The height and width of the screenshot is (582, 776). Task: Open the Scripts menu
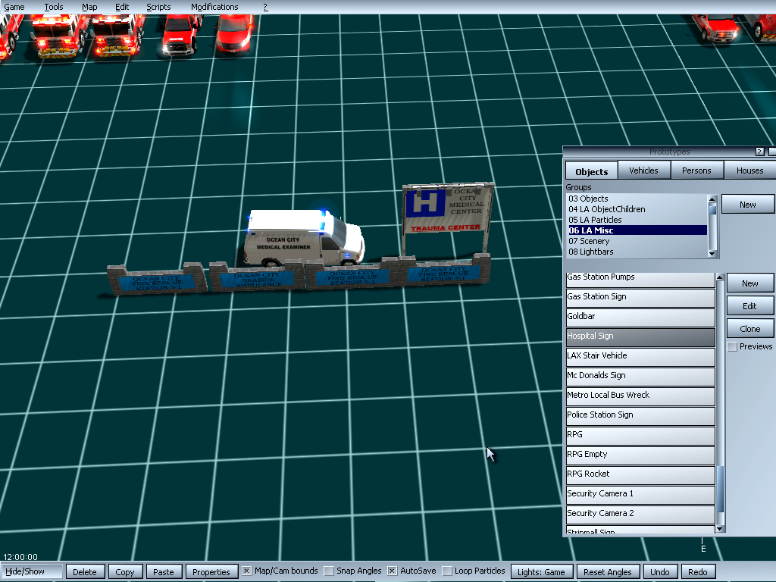pos(158,7)
